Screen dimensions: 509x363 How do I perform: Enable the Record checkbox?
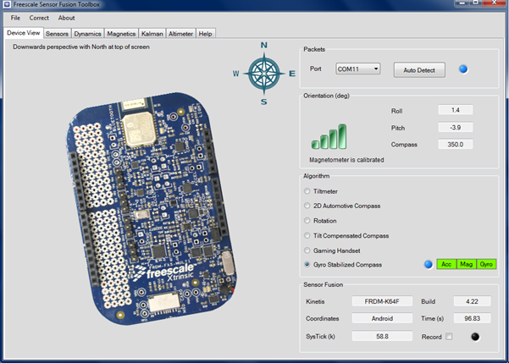(x=449, y=337)
